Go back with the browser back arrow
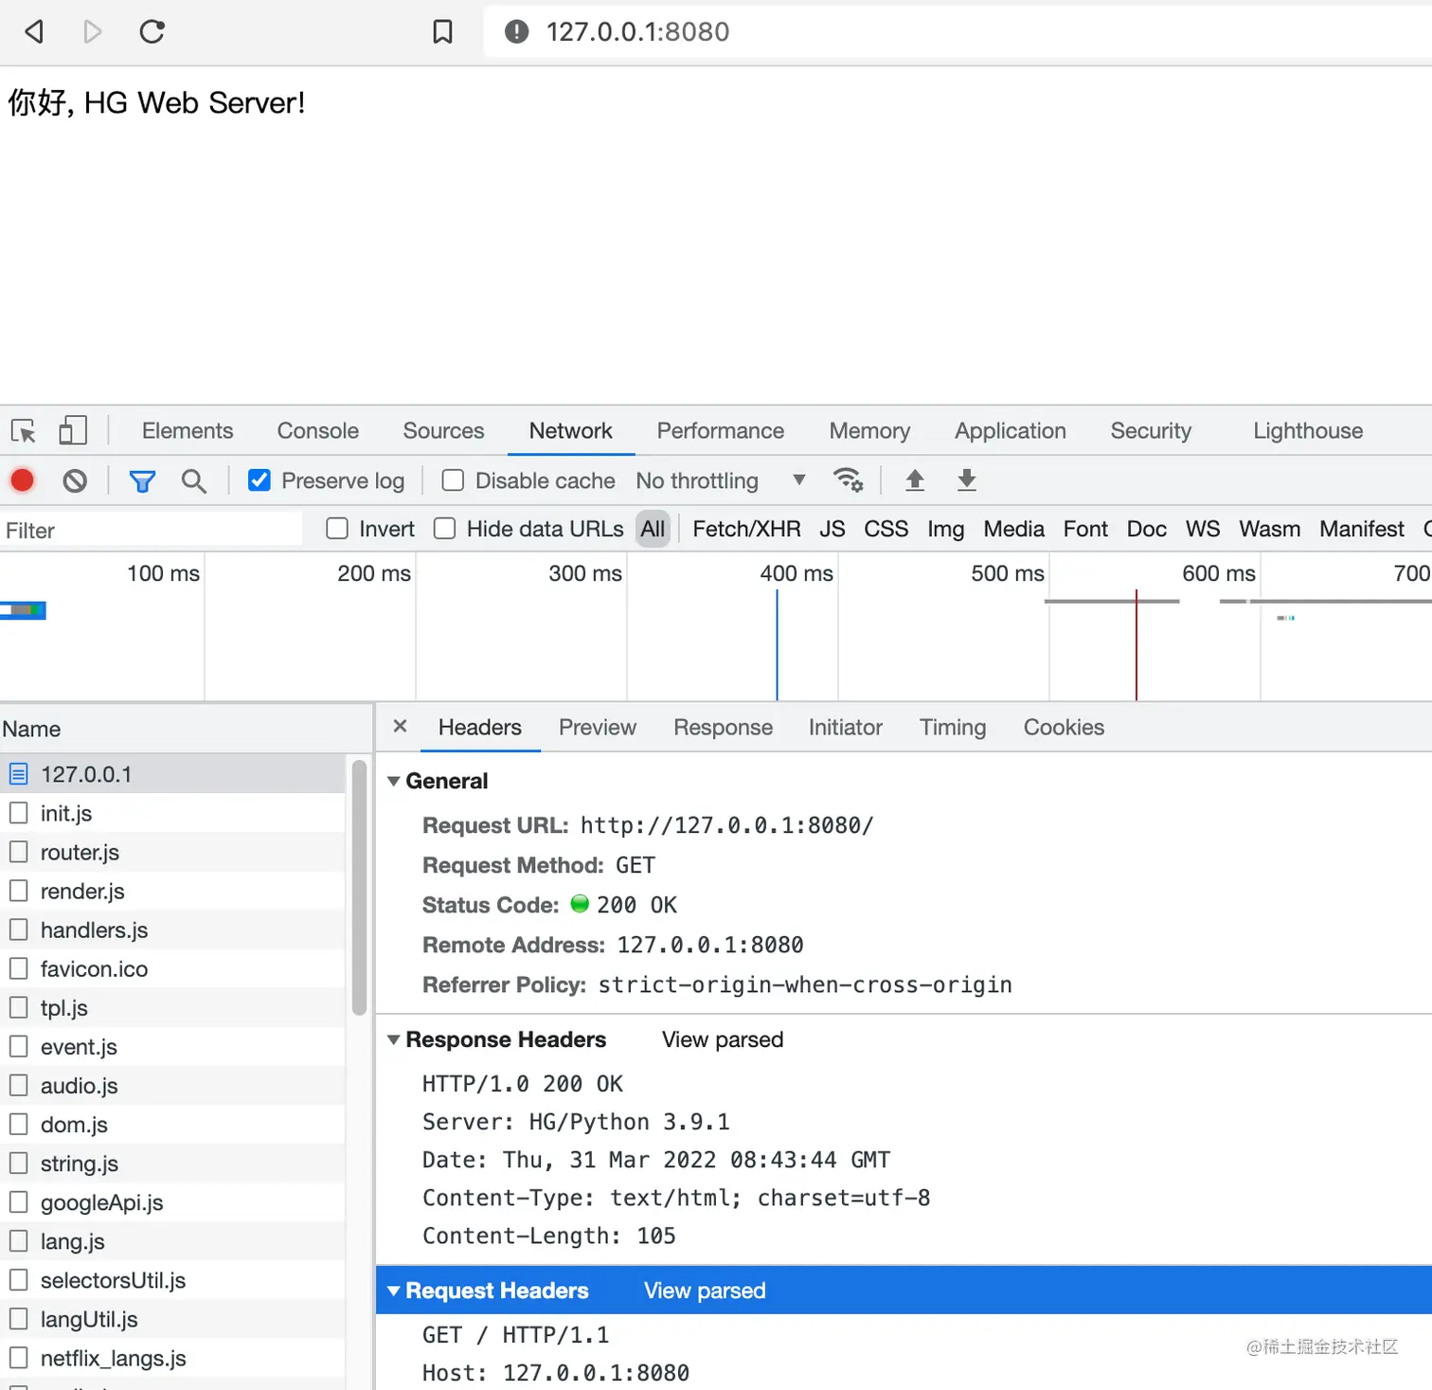 coord(34,31)
